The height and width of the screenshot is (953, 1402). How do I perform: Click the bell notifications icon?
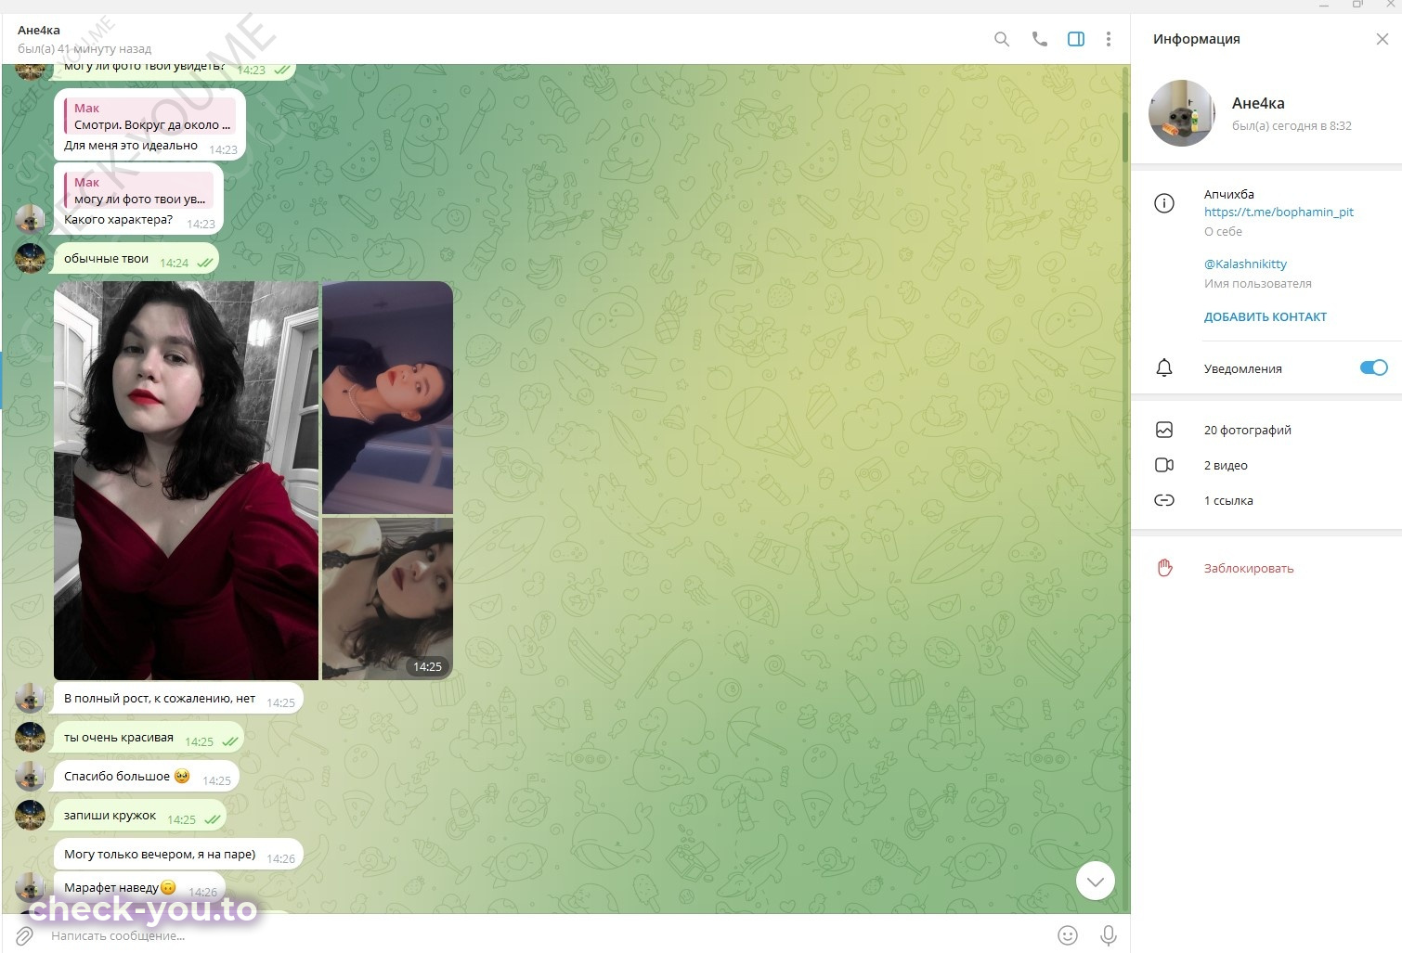[x=1164, y=368]
